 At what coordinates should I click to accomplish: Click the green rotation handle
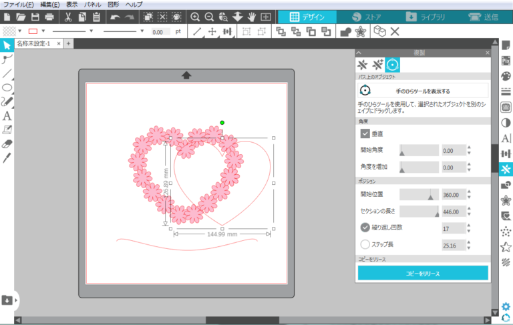pos(222,123)
